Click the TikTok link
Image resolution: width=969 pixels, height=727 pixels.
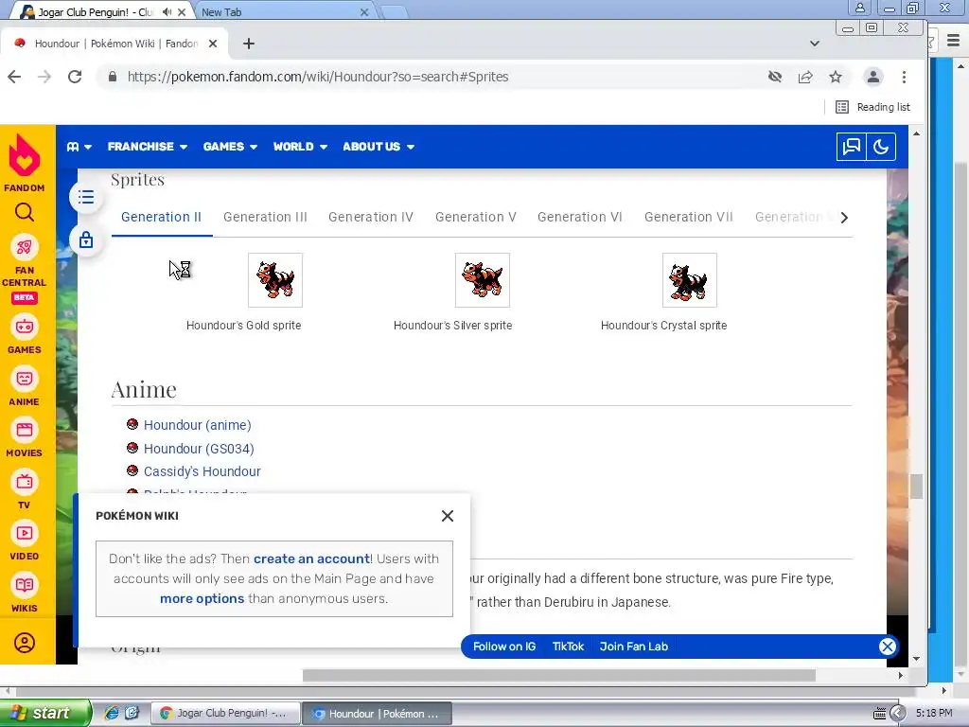pyautogui.click(x=568, y=647)
